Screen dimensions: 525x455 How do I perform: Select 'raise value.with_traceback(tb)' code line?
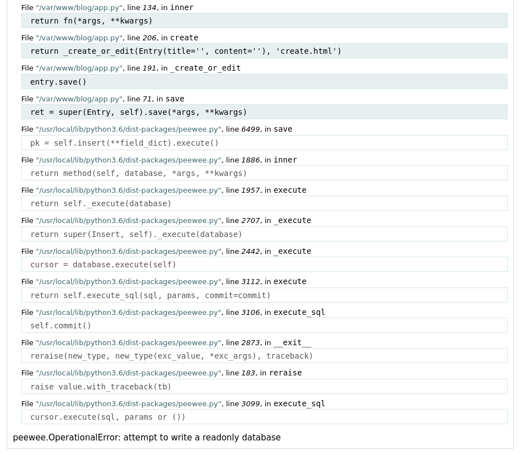click(264, 386)
